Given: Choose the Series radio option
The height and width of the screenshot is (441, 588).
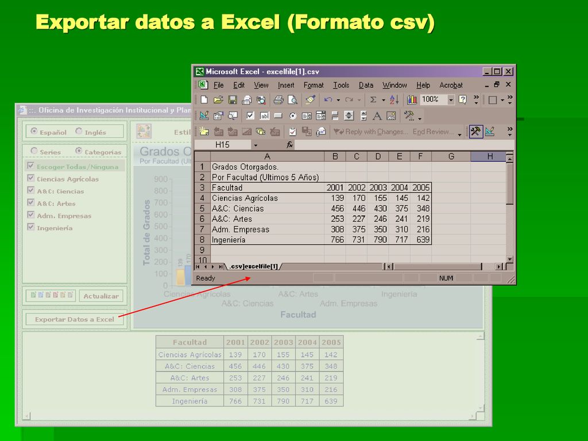Looking at the screenshot, I should tap(34, 151).
